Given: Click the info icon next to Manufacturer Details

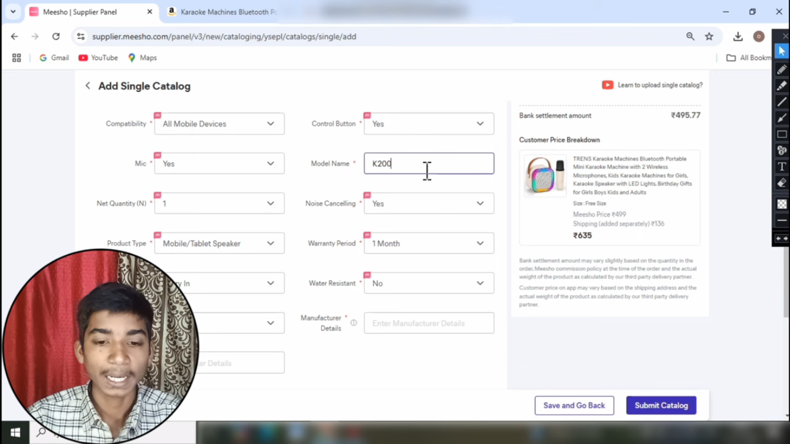Looking at the screenshot, I should click(354, 323).
